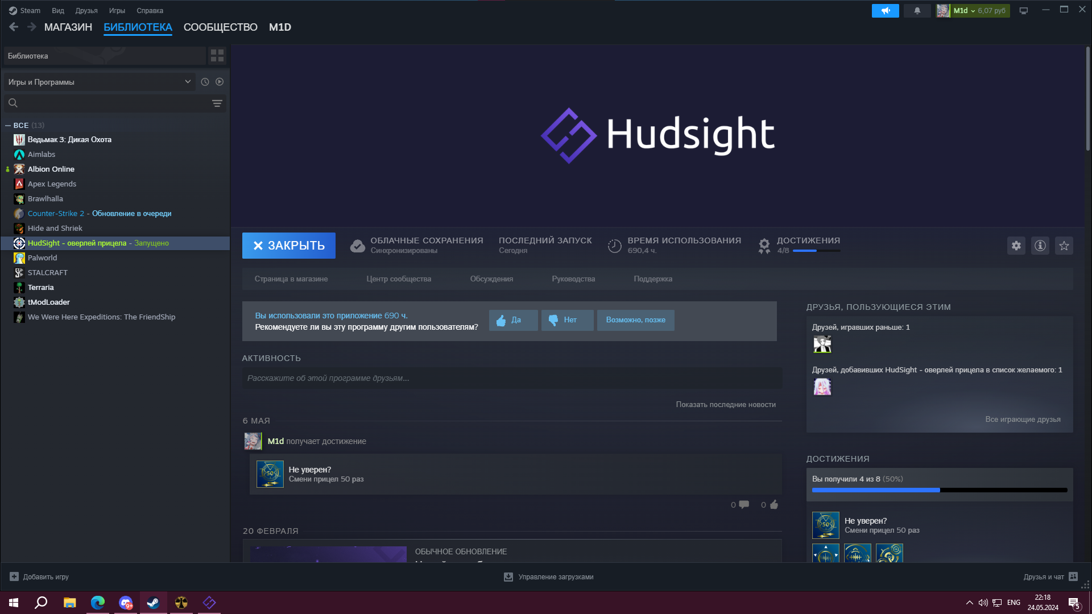
Task: Open Поддержка link
Action: coord(653,279)
